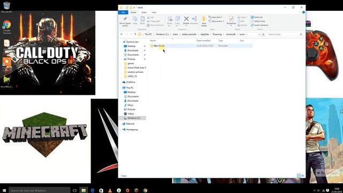Open the Move to dropdown
Screen dimensions: 343x193
pyautogui.click(x=170, y=21)
